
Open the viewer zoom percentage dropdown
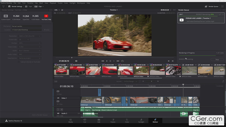coord(57,10)
